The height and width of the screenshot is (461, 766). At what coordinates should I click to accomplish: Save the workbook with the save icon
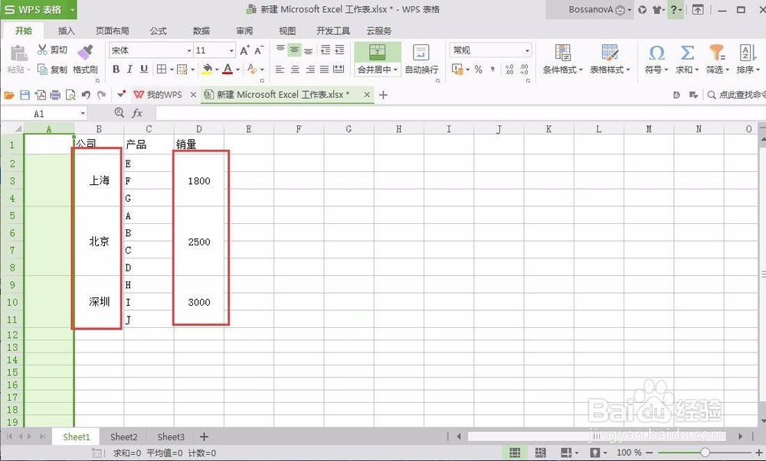pyautogui.click(x=25, y=93)
